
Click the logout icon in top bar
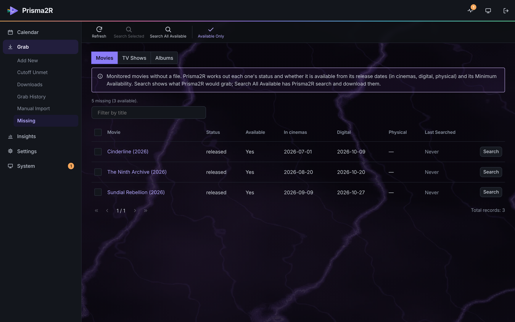506,10
